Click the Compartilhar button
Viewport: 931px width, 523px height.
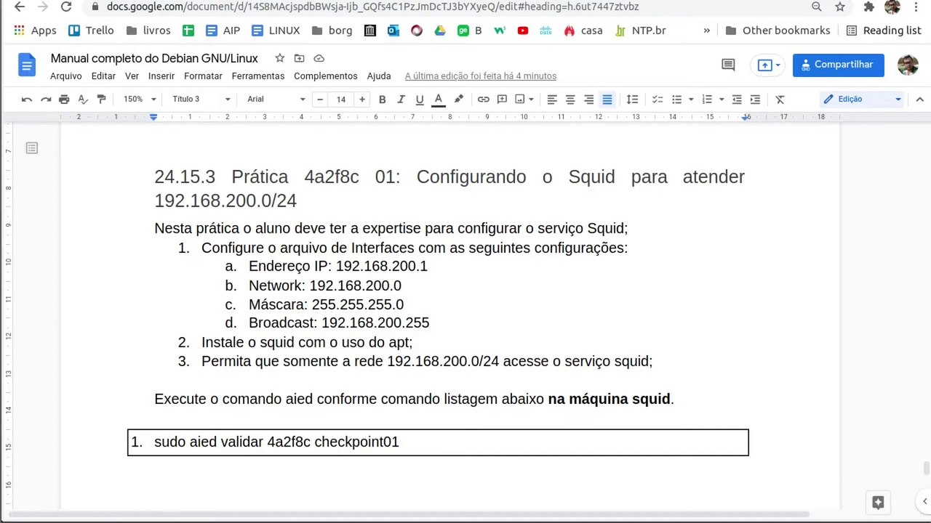(x=838, y=65)
